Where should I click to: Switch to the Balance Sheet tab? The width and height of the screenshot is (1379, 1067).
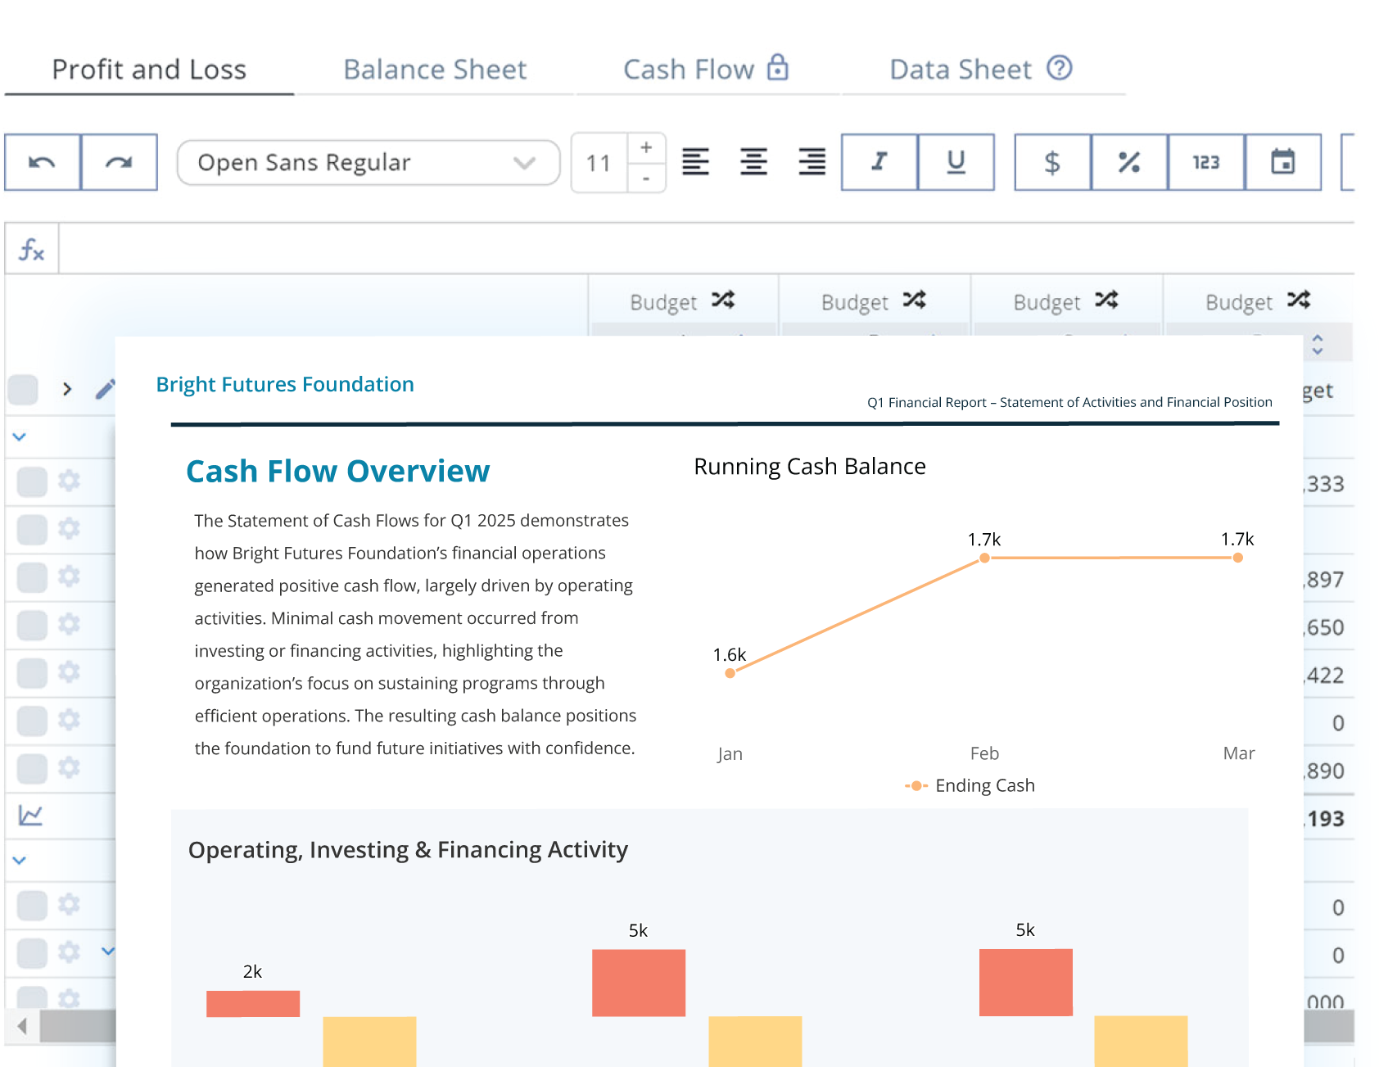pyautogui.click(x=435, y=69)
